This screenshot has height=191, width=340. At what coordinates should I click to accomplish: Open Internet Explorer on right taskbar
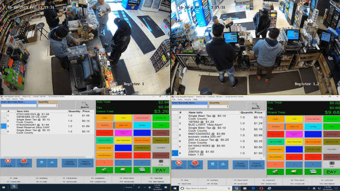(269, 188)
